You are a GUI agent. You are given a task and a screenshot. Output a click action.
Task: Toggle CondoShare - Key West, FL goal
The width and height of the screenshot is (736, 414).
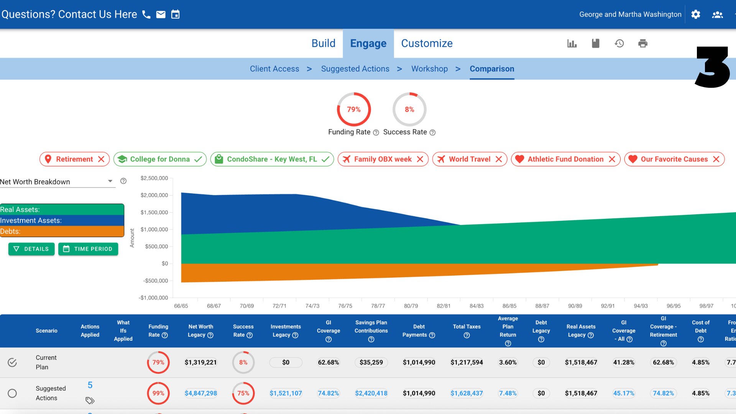(272, 159)
